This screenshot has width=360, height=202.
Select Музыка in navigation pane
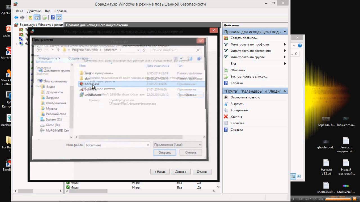(51, 109)
